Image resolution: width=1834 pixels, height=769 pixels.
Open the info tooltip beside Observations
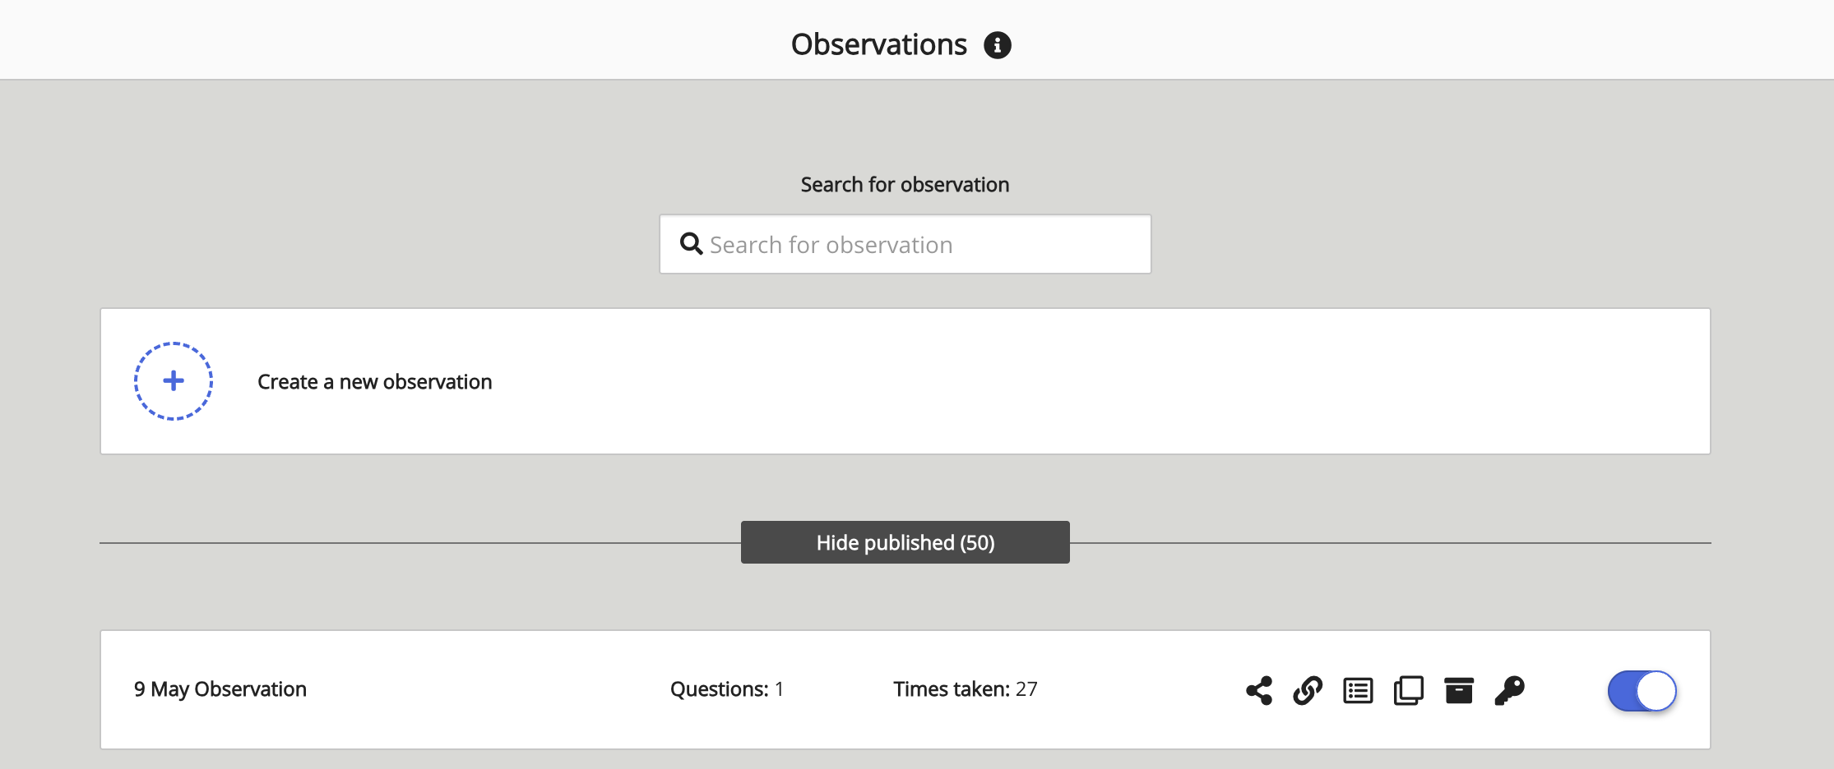998,45
